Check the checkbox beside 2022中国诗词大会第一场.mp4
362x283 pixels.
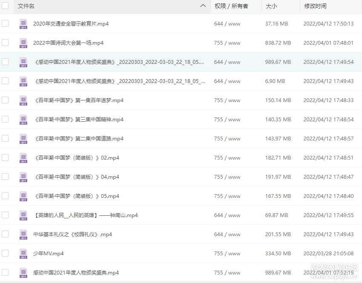coord(6,43)
